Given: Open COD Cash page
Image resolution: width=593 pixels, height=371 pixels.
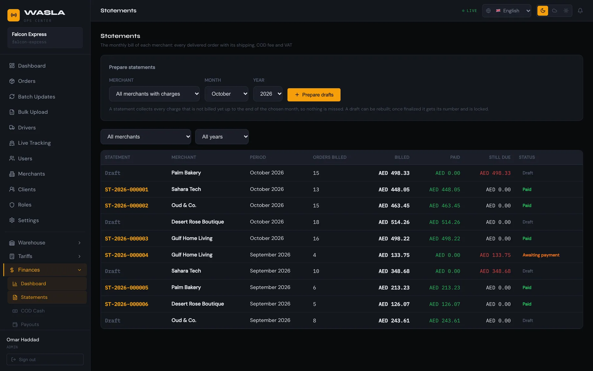Looking at the screenshot, I should [x=47, y=311].
